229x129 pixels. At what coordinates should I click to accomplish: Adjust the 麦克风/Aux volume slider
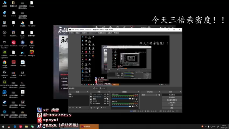pos(121,99)
